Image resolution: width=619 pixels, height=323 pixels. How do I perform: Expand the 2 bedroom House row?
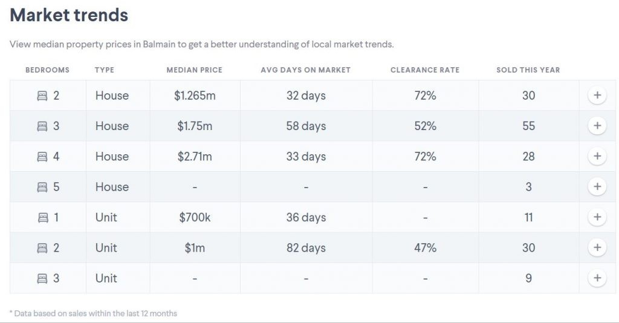(x=597, y=96)
